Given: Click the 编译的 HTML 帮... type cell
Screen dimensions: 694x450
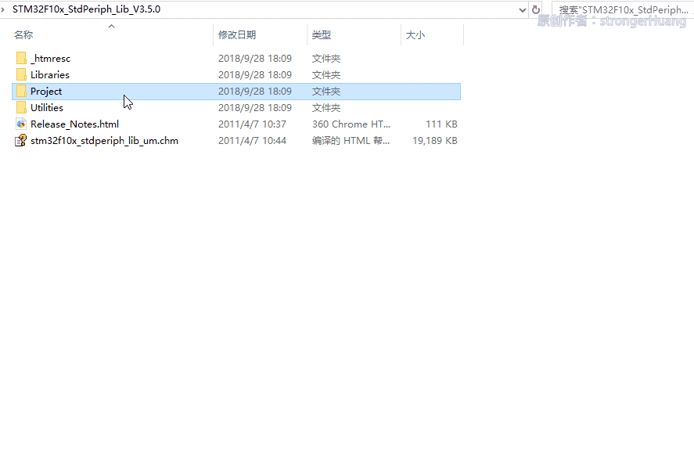Looking at the screenshot, I should 351,140.
